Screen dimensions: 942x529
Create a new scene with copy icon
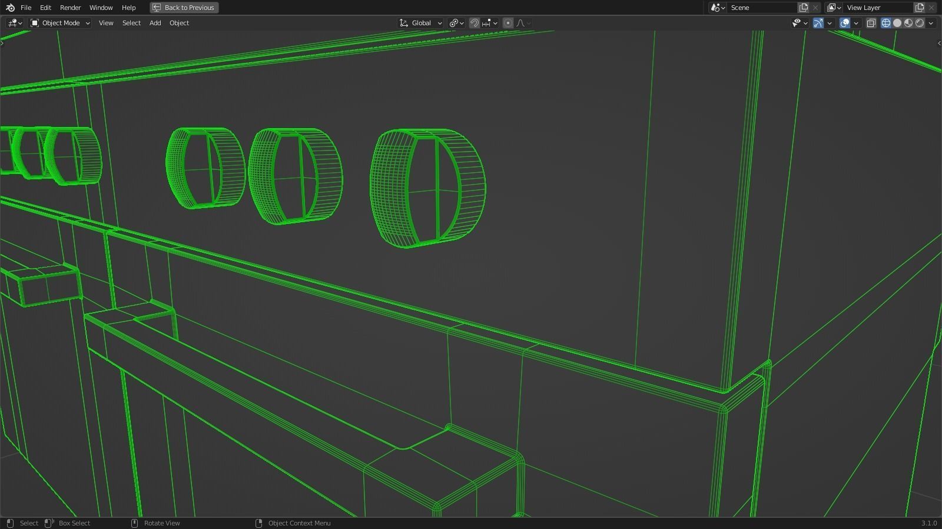(804, 8)
